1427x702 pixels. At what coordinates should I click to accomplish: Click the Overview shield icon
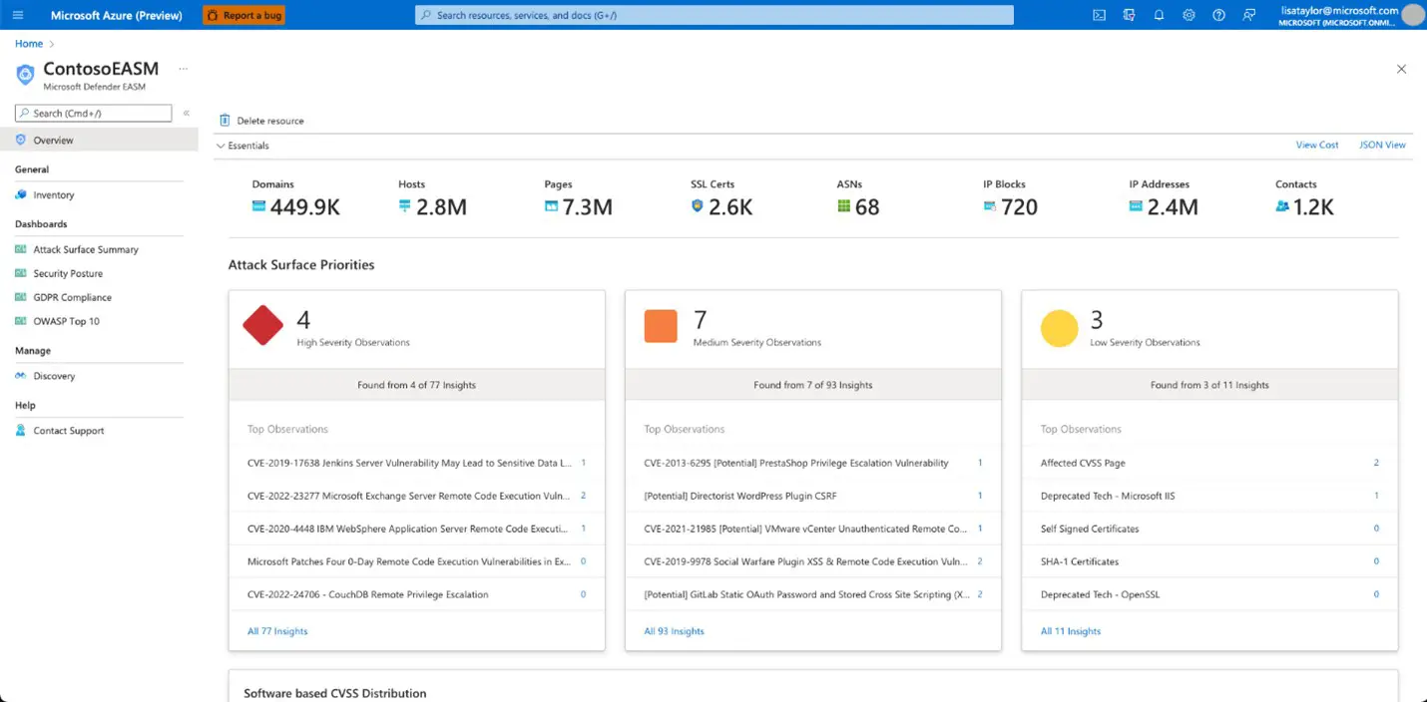(x=23, y=141)
